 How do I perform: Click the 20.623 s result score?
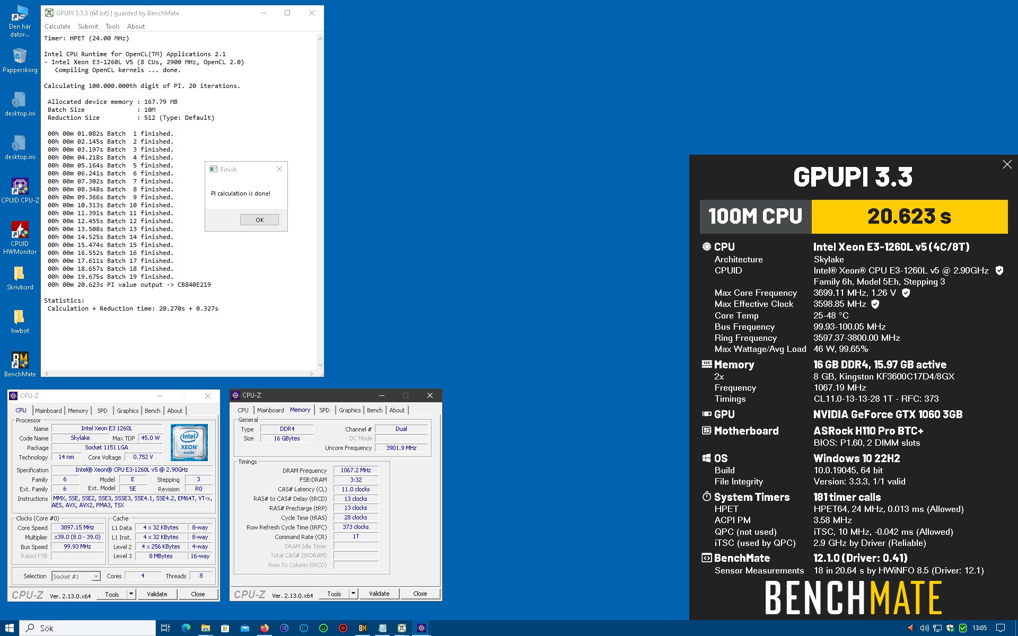(x=909, y=216)
